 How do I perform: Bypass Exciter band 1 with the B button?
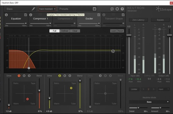click(x=24, y=76)
